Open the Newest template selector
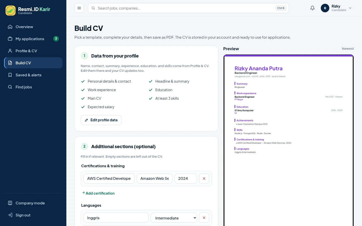Screen dimensions: 362x226 [x=348, y=49]
